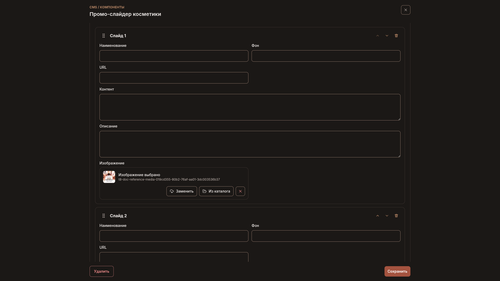Focus the Фон field in Слайд 2
The image size is (500, 281).
326,236
